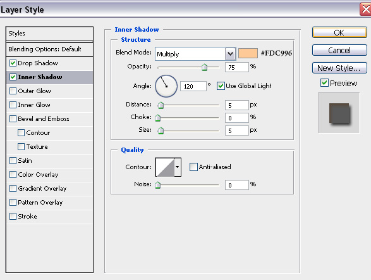Check the Texture sub-option checkbox
The width and height of the screenshot is (371, 280).
point(21,147)
